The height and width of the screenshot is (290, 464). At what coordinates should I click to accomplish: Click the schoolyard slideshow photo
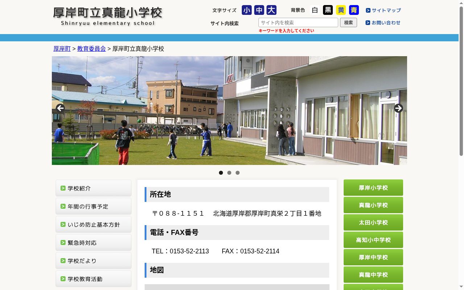point(229,111)
